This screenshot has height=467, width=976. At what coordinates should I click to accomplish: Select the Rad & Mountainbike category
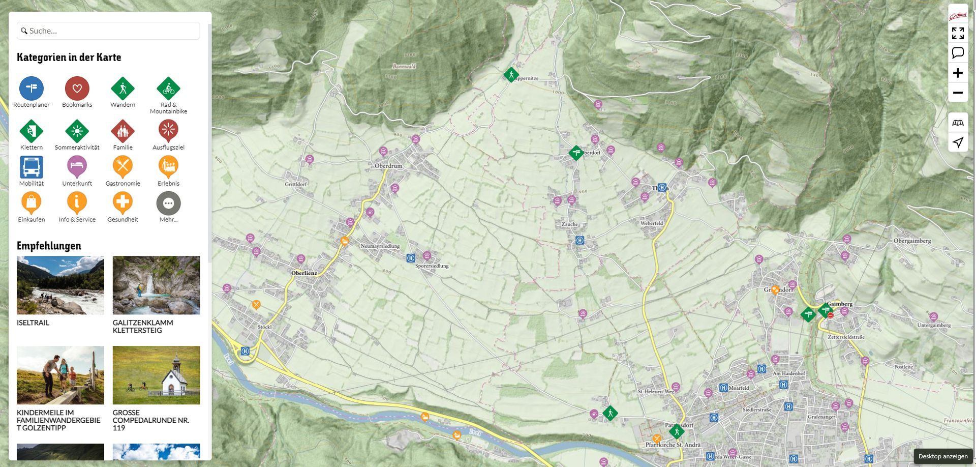click(168, 88)
